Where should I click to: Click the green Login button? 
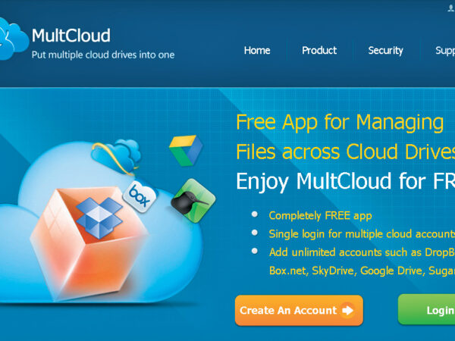pyautogui.click(x=426, y=310)
